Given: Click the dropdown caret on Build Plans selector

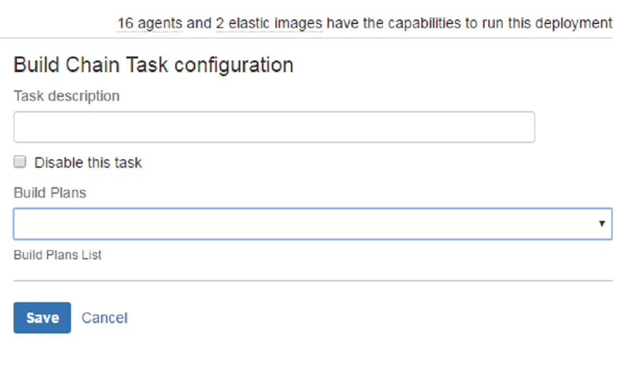Looking at the screenshot, I should pyautogui.click(x=602, y=223).
